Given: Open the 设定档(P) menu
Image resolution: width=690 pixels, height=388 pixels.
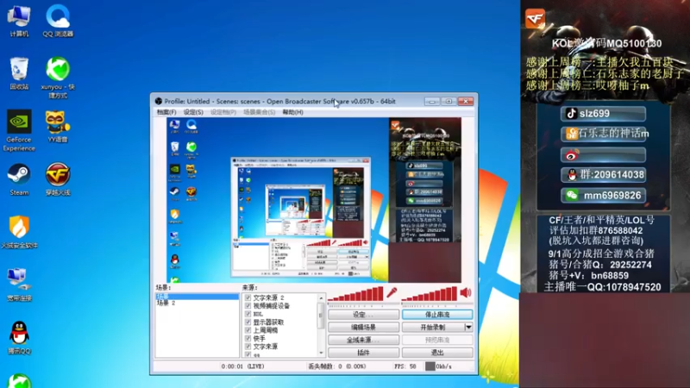Looking at the screenshot, I should pyautogui.click(x=223, y=112).
